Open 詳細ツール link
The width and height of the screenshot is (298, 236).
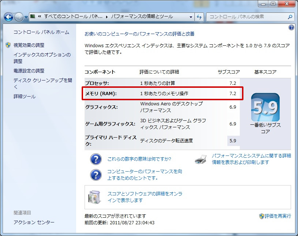pos(25,96)
